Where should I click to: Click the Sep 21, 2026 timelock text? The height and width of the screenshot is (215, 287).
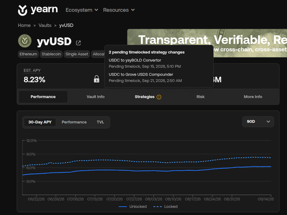[145, 81]
